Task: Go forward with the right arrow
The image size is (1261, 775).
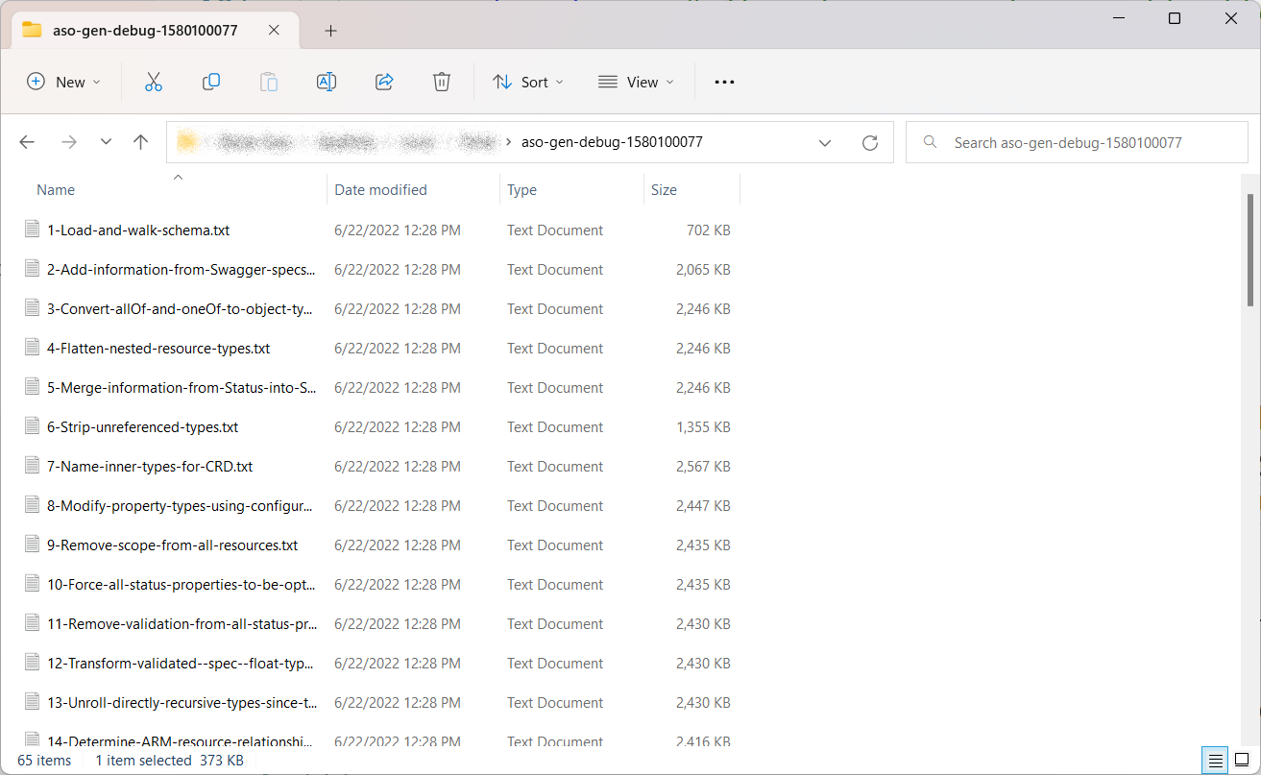Action: tap(68, 142)
